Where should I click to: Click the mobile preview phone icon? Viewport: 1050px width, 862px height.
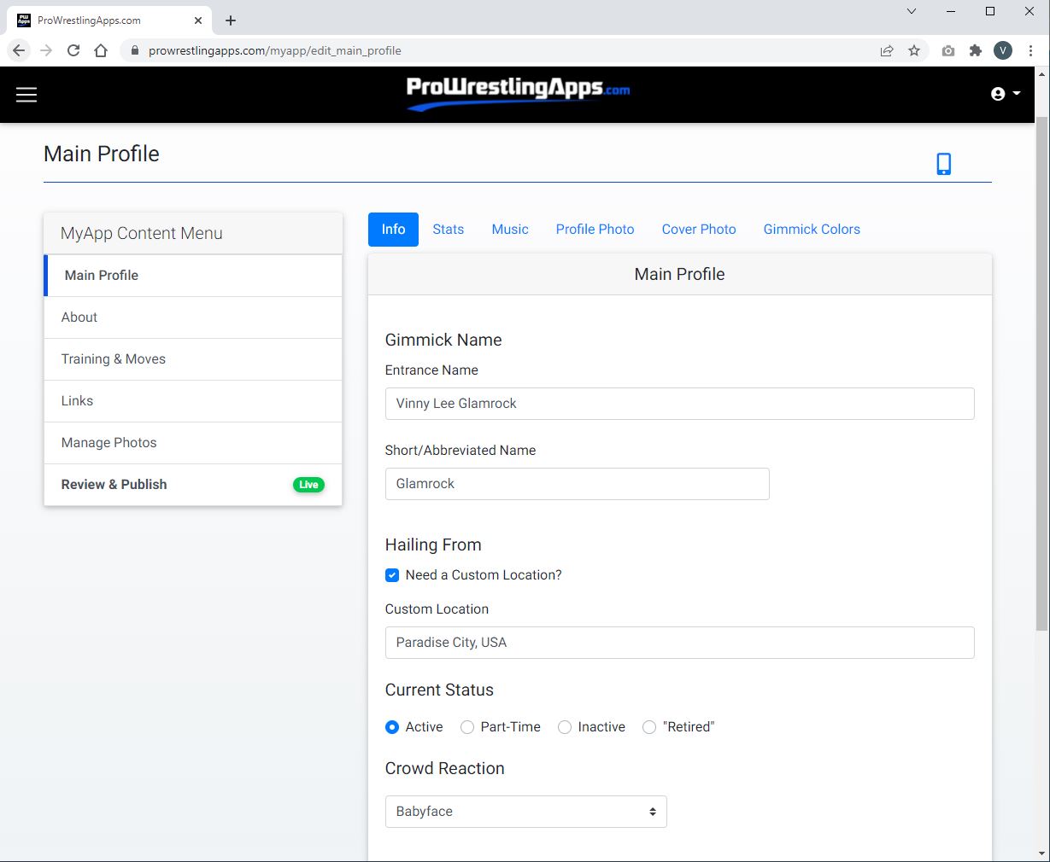[943, 163]
